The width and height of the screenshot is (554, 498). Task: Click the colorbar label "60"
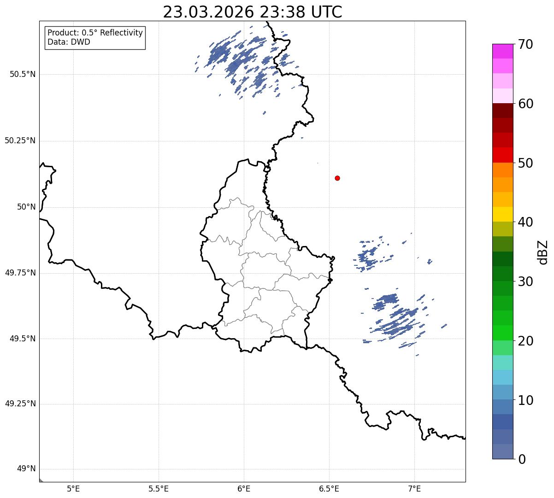[525, 104]
